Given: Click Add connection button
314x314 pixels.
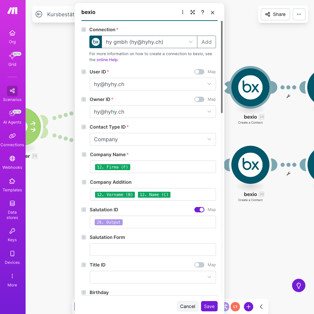Looking at the screenshot, I should coord(206,42).
